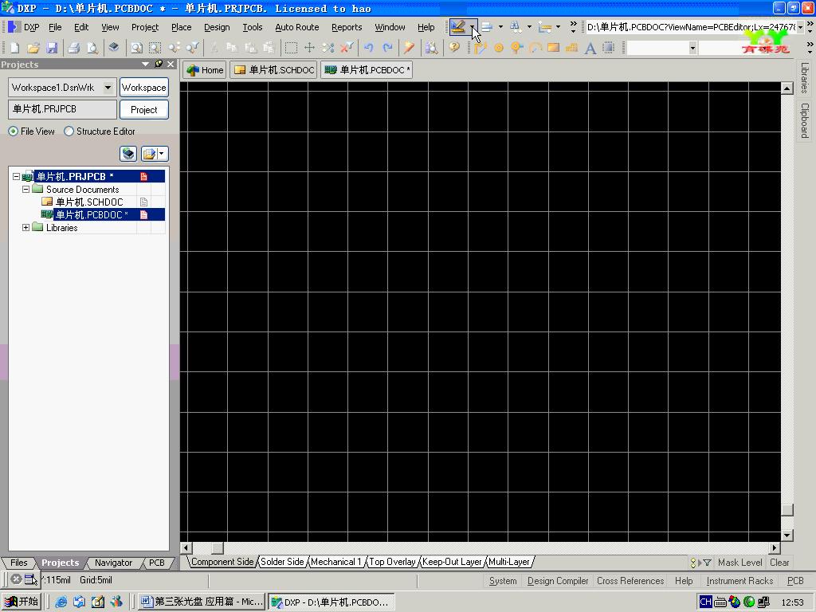Select the Structure Editor radio option
This screenshot has width=816, height=612.
click(x=69, y=131)
